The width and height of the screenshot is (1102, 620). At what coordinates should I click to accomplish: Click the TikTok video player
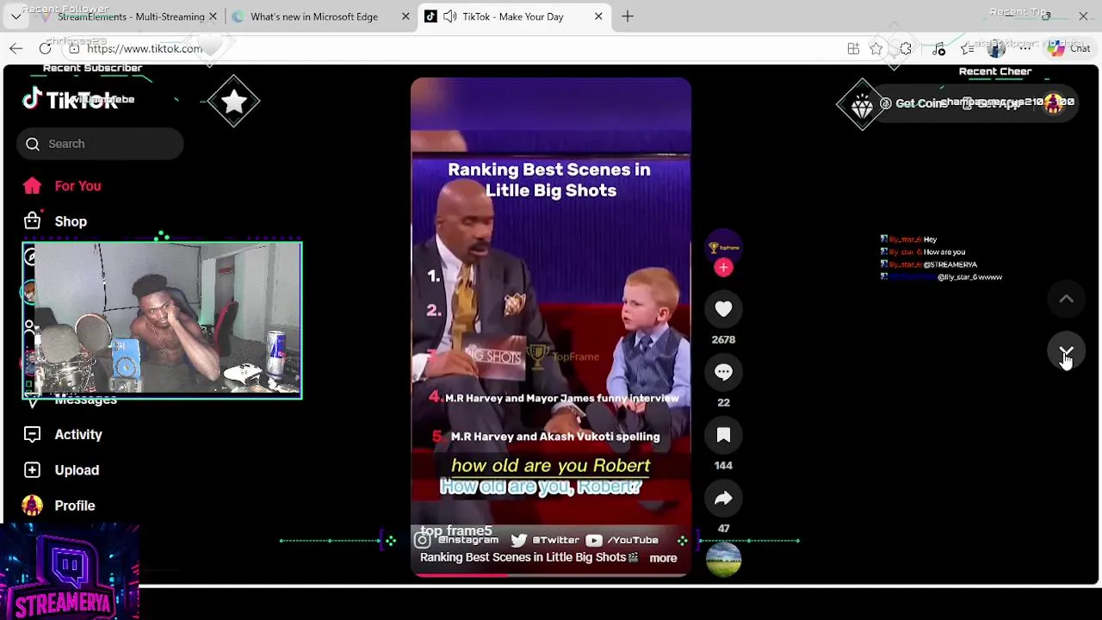(x=551, y=327)
